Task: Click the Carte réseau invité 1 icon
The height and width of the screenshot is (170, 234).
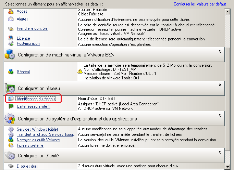Action: [x=11, y=106]
